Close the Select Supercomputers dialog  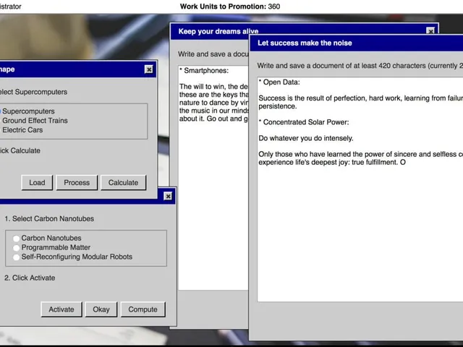point(149,69)
